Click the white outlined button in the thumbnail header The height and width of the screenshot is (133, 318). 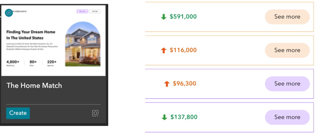click(95, 11)
